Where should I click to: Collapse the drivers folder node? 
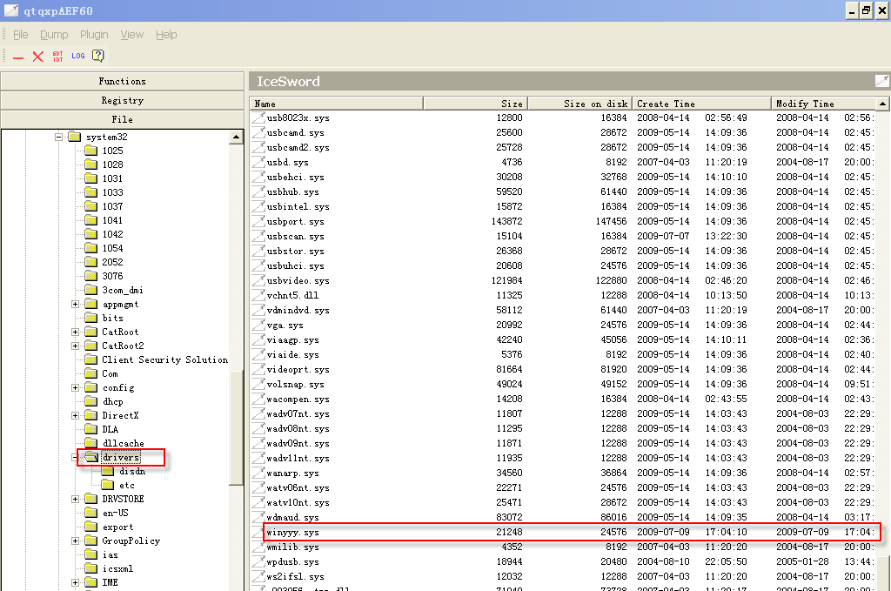point(76,457)
